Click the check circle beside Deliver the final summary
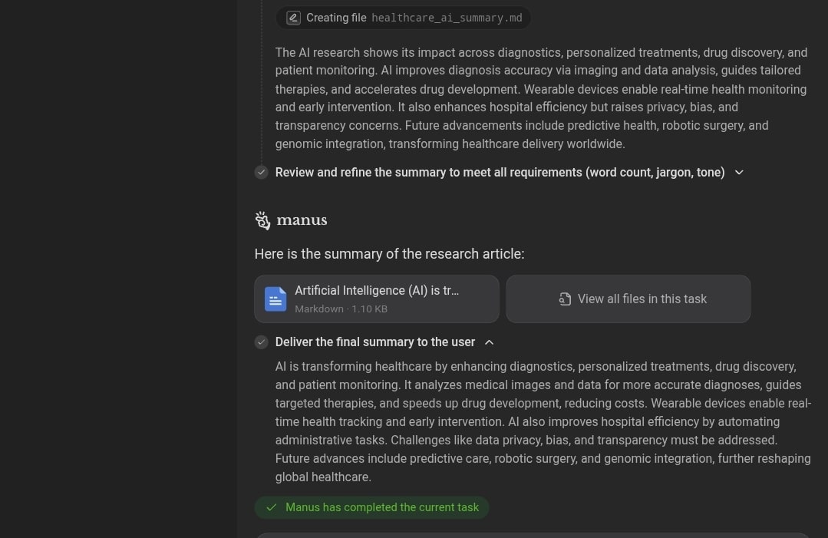Screen dimensions: 828x538 pos(262,342)
